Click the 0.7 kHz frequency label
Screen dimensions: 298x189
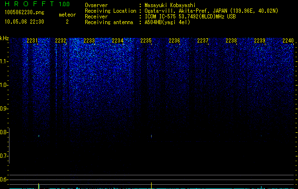click(4, 156)
